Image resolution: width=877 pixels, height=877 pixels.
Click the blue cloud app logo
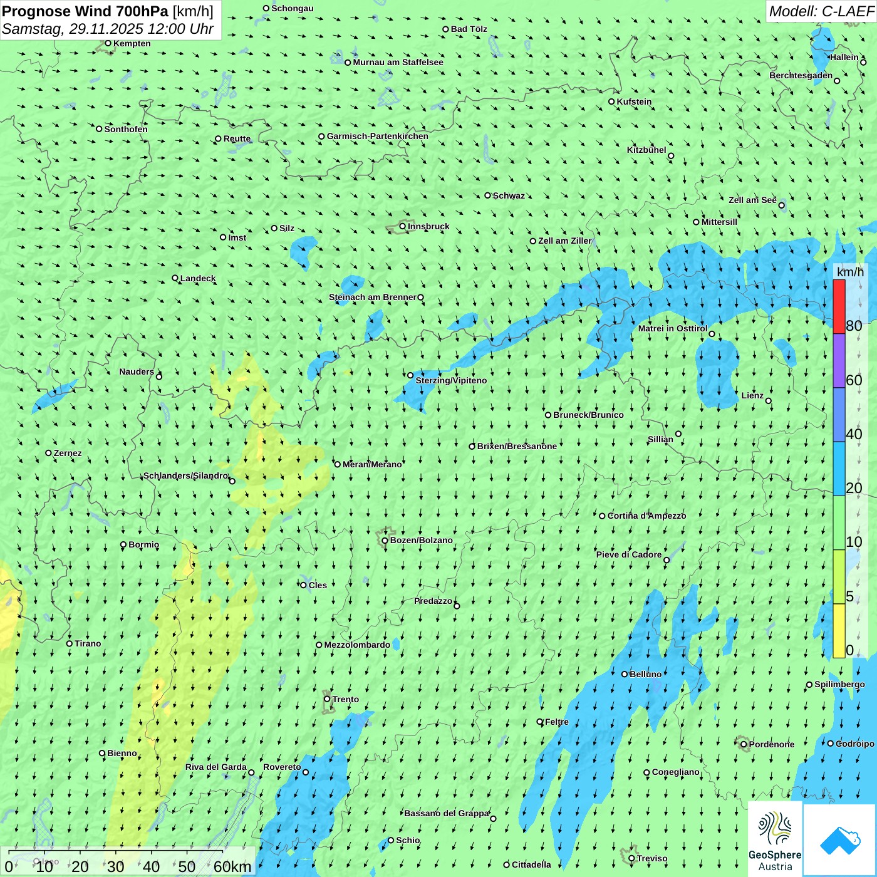[x=840, y=841]
